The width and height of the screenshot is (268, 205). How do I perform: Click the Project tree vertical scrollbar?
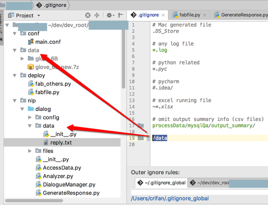point(123,59)
